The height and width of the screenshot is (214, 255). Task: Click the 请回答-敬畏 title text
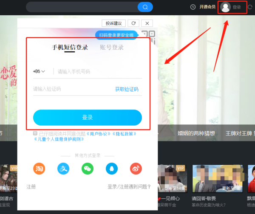204,198
